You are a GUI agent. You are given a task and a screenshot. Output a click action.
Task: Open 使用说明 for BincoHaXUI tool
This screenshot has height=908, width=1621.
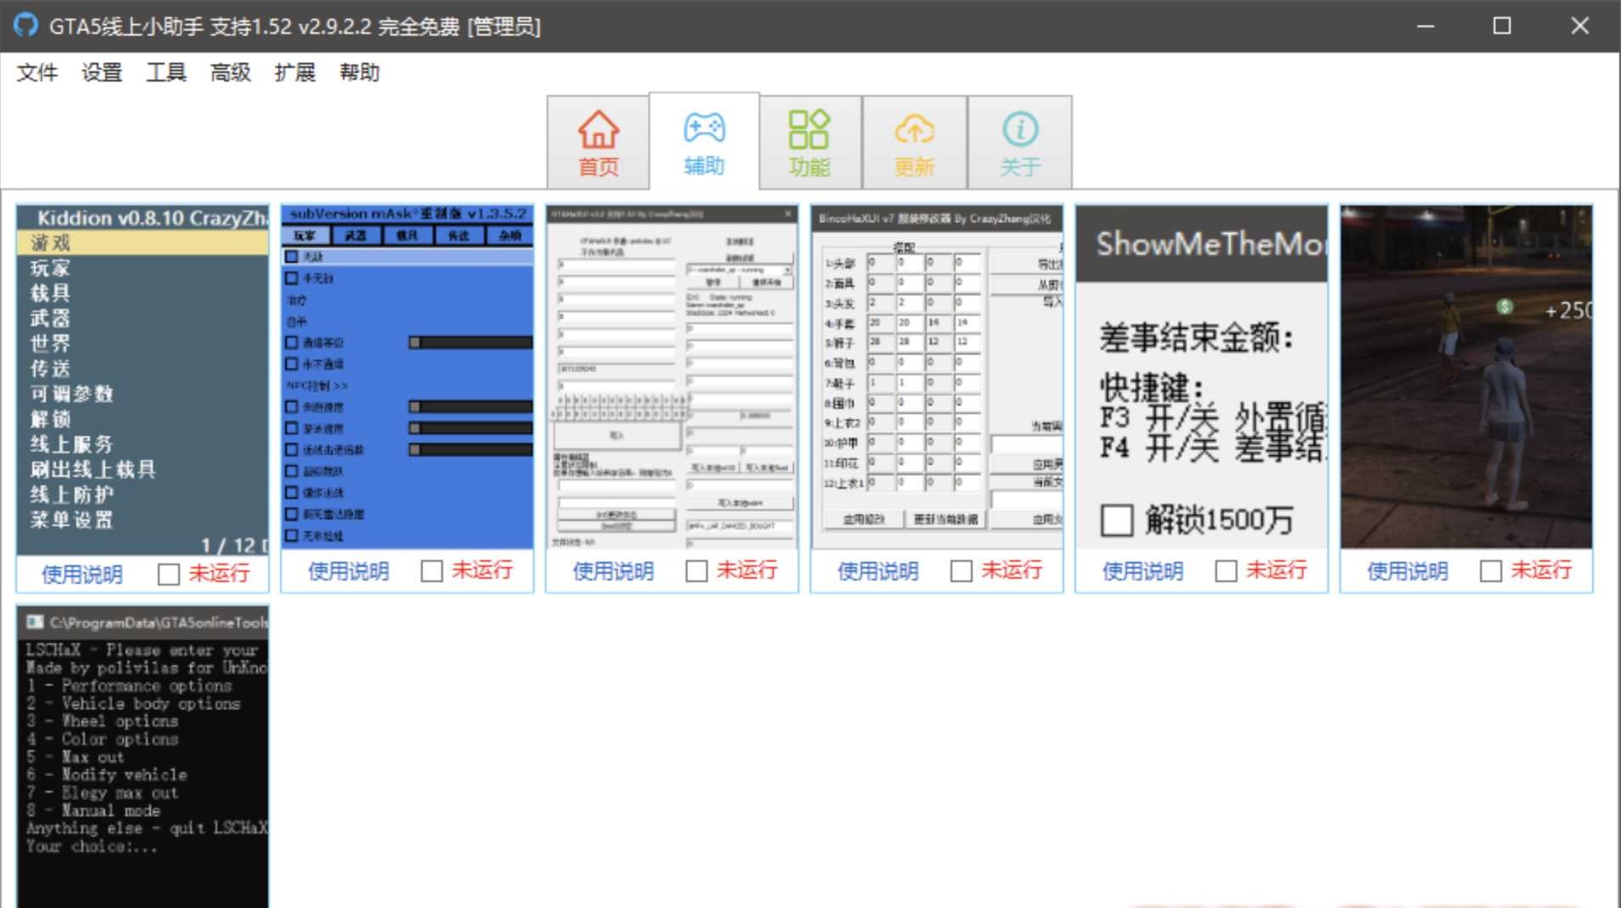tap(878, 571)
